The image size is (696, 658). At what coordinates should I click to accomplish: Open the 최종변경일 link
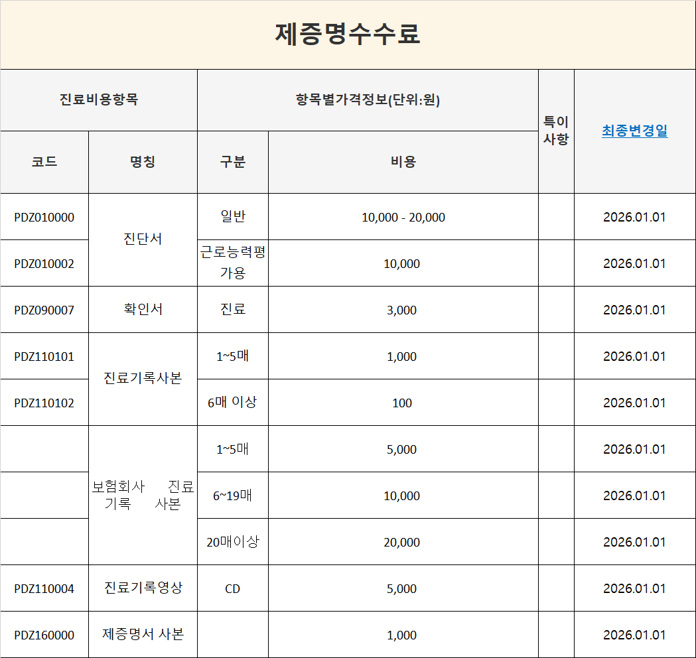point(634,131)
